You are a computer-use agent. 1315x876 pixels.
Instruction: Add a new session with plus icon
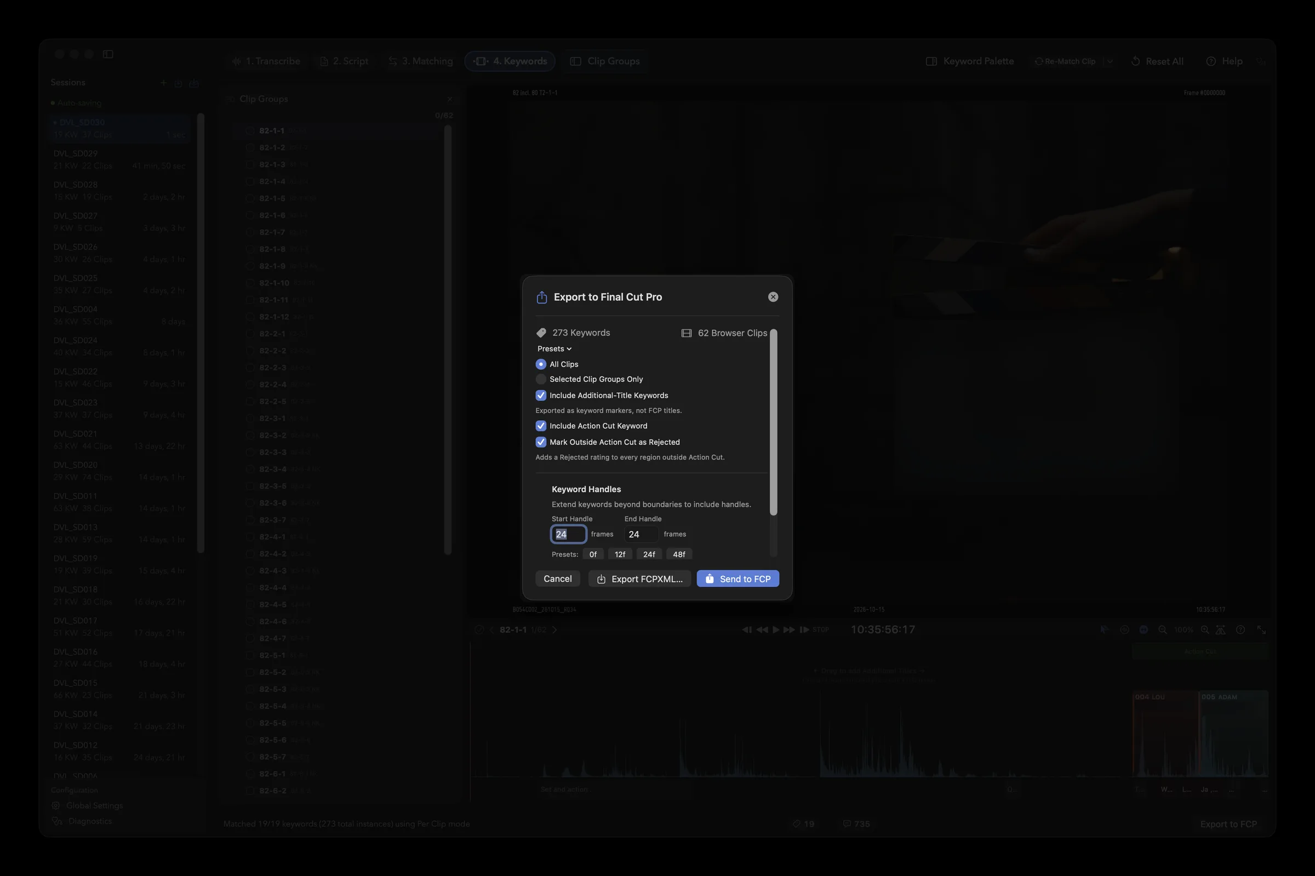163,83
